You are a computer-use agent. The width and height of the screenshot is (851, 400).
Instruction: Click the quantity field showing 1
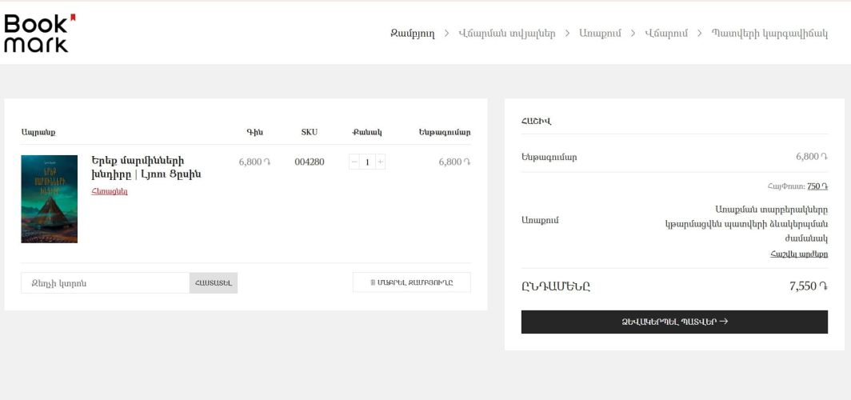367,162
